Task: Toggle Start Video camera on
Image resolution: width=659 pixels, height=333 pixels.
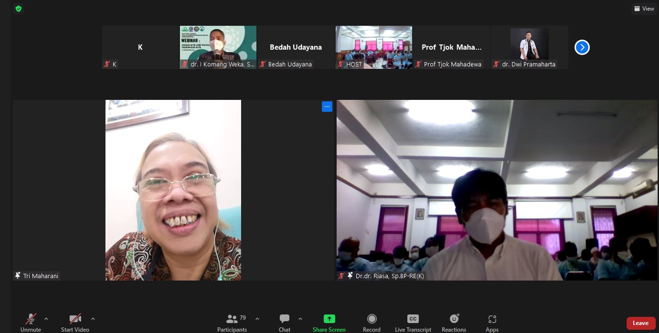Action: click(x=75, y=319)
